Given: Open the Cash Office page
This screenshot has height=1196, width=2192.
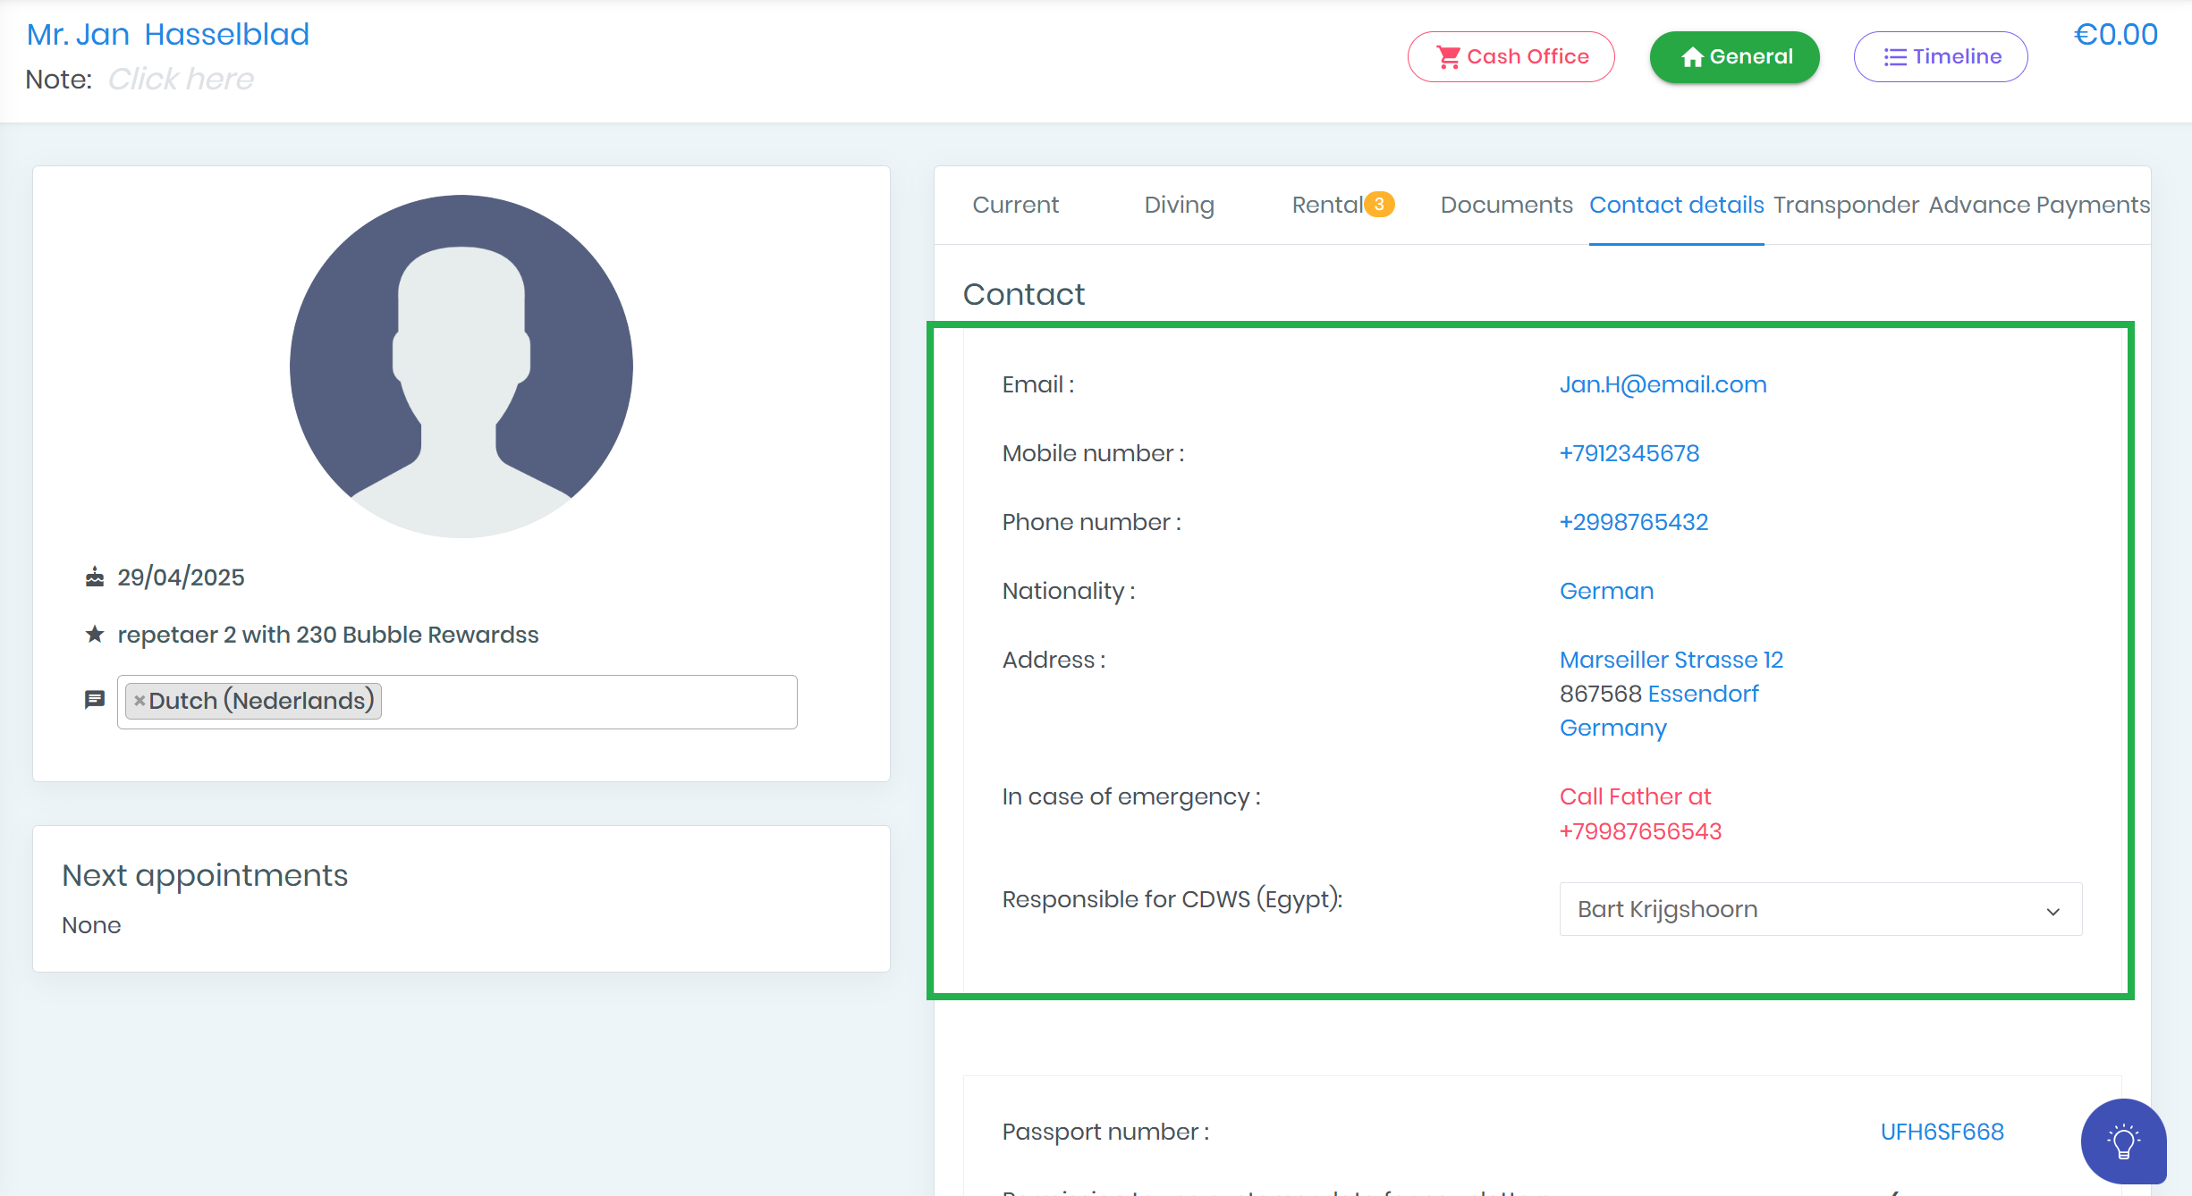Looking at the screenshot, I should (x=1511, y=57).
